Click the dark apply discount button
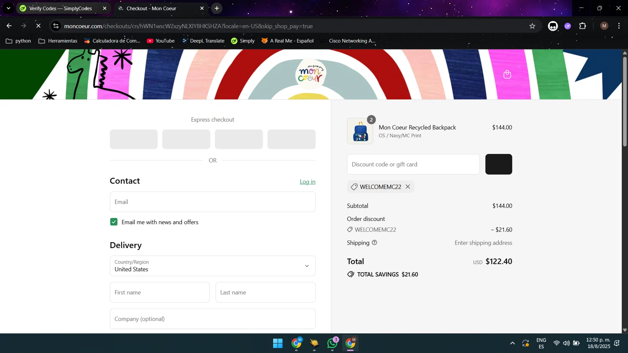The image size is (628, 353). tap(499, 164)
